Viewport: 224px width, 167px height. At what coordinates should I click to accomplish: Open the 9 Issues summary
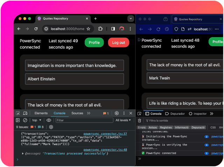30,127
